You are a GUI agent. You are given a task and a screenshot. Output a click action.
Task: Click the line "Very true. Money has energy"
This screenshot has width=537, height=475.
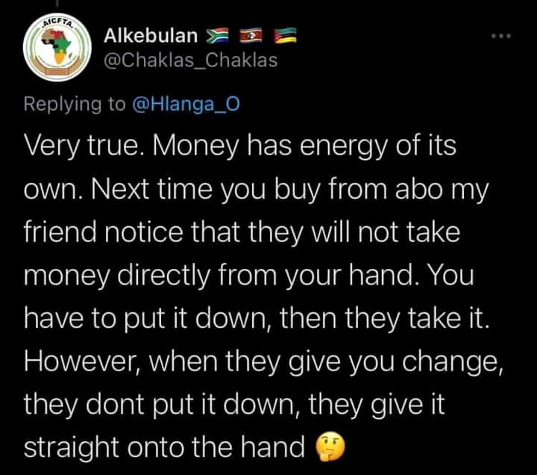tap(240, 146)
